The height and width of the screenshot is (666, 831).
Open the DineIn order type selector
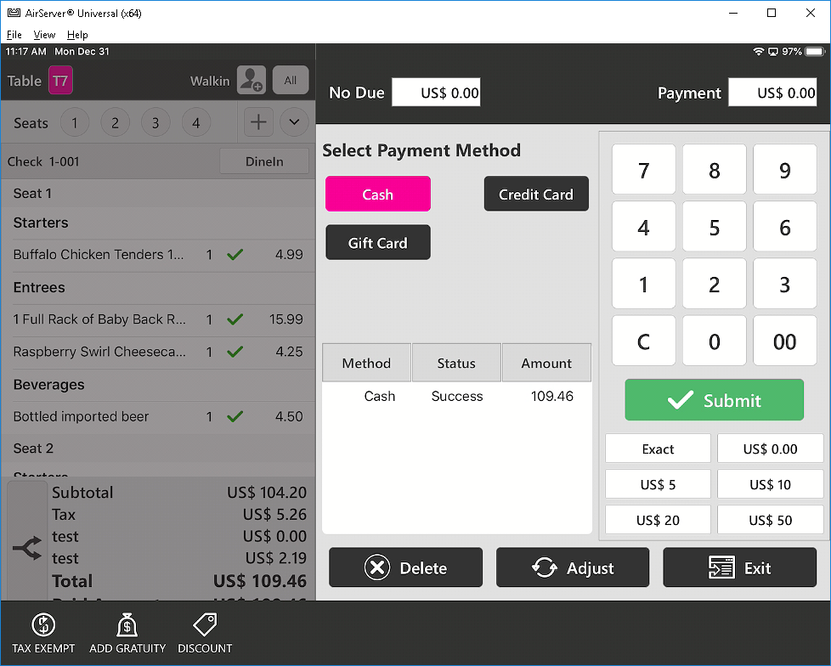(263, 161)
